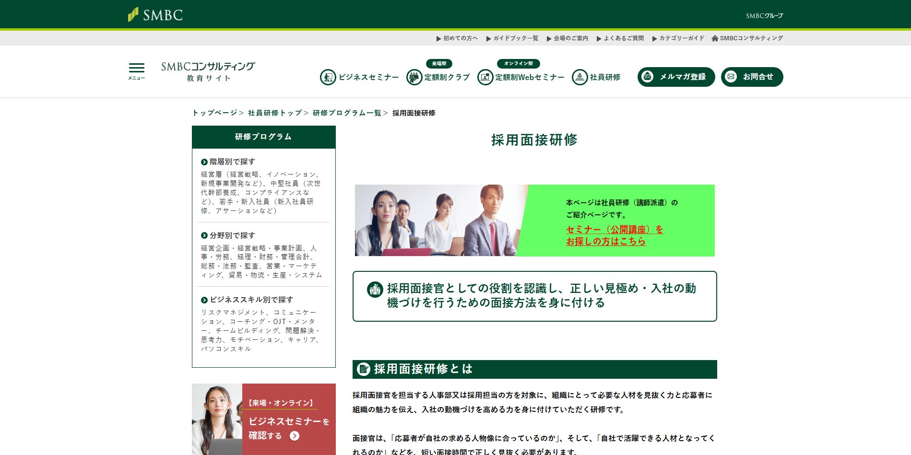Click SMBCコンサルティング 教育サイト logo
This screenshot has height=455, width=911.
coord(208,71)
